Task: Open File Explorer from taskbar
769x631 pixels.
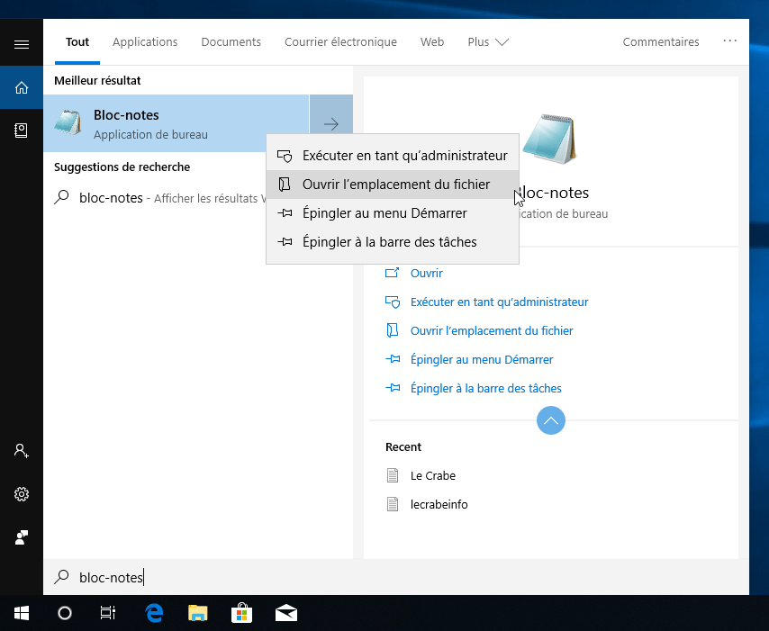Action: (x=197, y=613)
